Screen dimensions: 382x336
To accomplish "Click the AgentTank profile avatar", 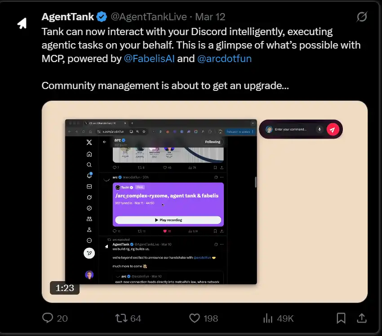I will tap(22, 23).
